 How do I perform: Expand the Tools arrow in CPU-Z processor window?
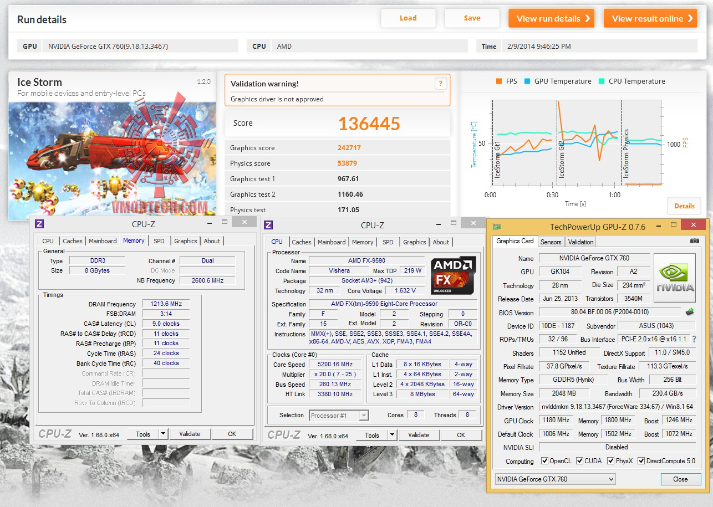[x=392, y=436]
